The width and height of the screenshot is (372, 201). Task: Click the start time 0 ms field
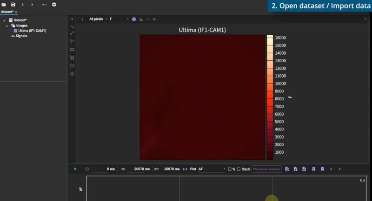103,169
